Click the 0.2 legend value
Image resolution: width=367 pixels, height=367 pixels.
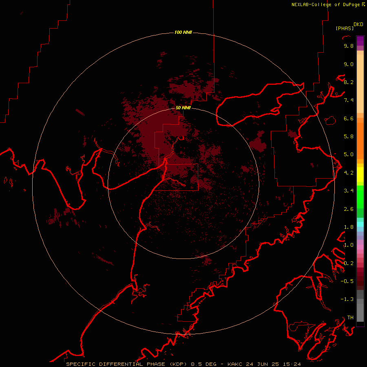[x=349, y=263]
